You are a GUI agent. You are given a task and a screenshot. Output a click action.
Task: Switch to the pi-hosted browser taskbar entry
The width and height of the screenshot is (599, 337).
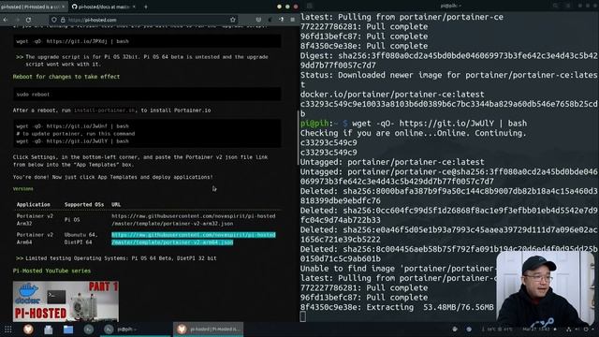pos(208,329)
